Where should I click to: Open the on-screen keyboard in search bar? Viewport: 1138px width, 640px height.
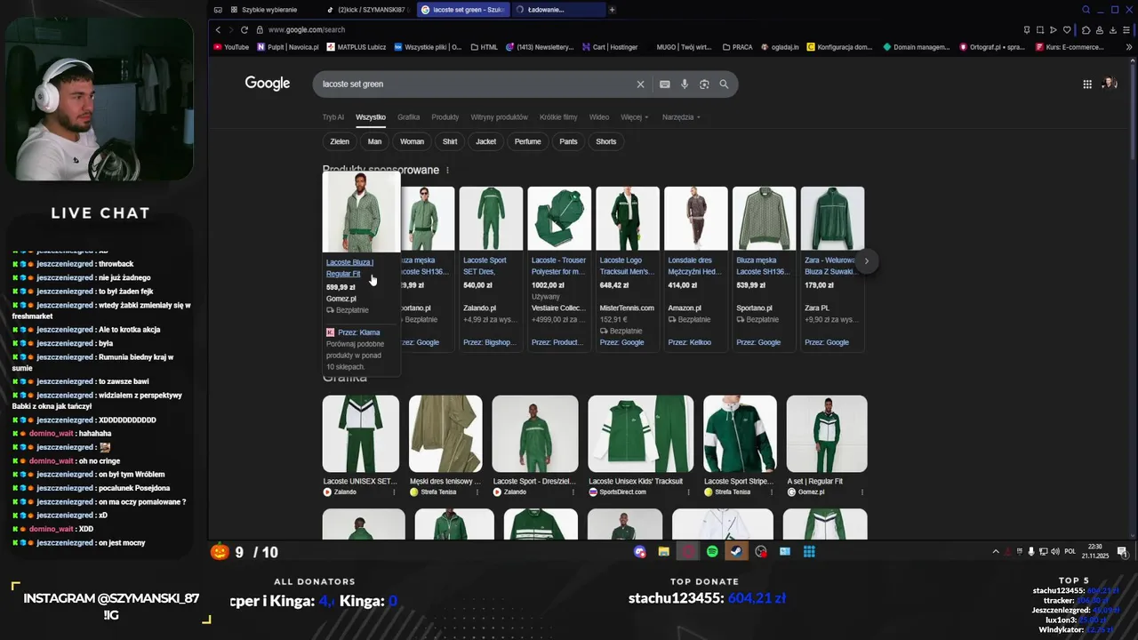pyautogui.click(x=664, y=84)
